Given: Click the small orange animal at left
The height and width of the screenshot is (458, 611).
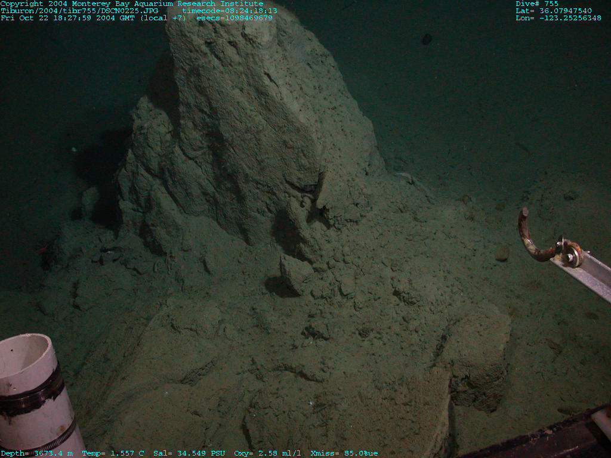Looking at the screenshot, I should [44, 248].
